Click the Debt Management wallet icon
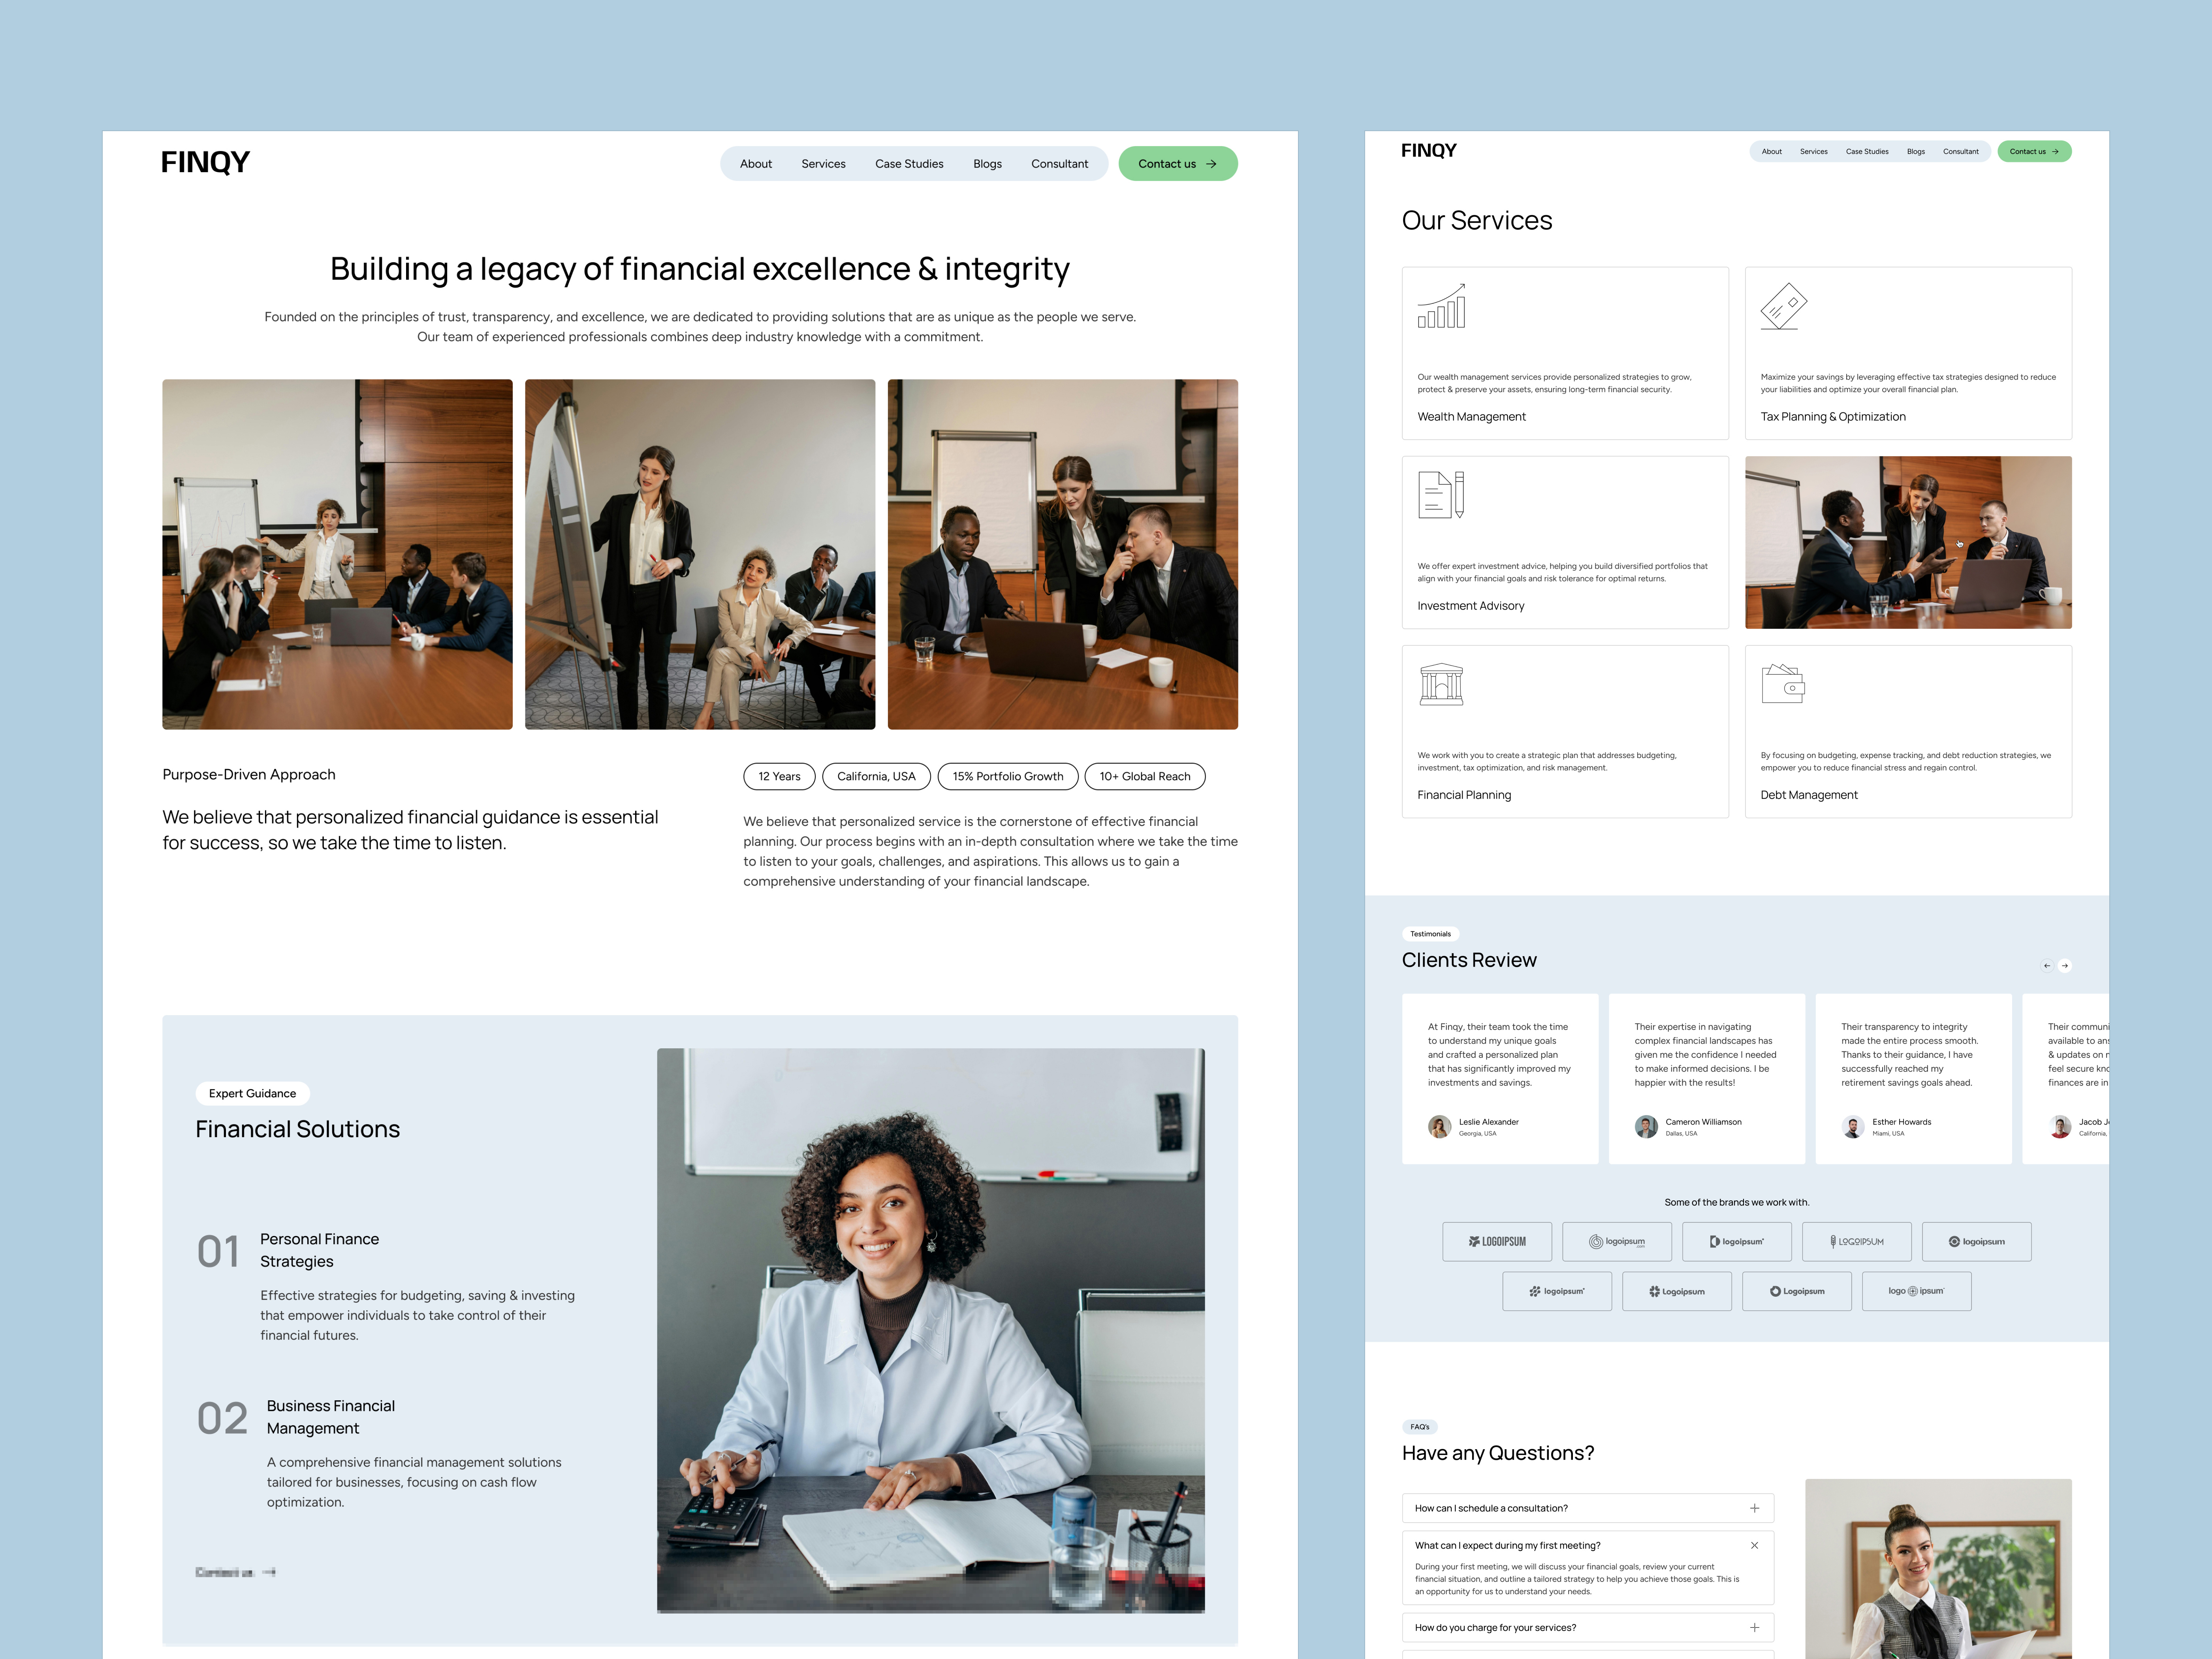The height and width of the screenshot is (1659, 2212). (x=1783, y=684)
